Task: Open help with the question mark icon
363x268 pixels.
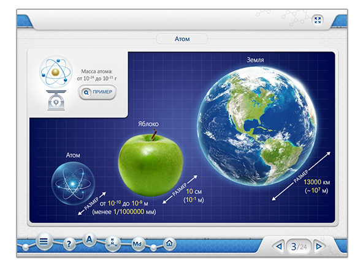Action: click(69, 244)
